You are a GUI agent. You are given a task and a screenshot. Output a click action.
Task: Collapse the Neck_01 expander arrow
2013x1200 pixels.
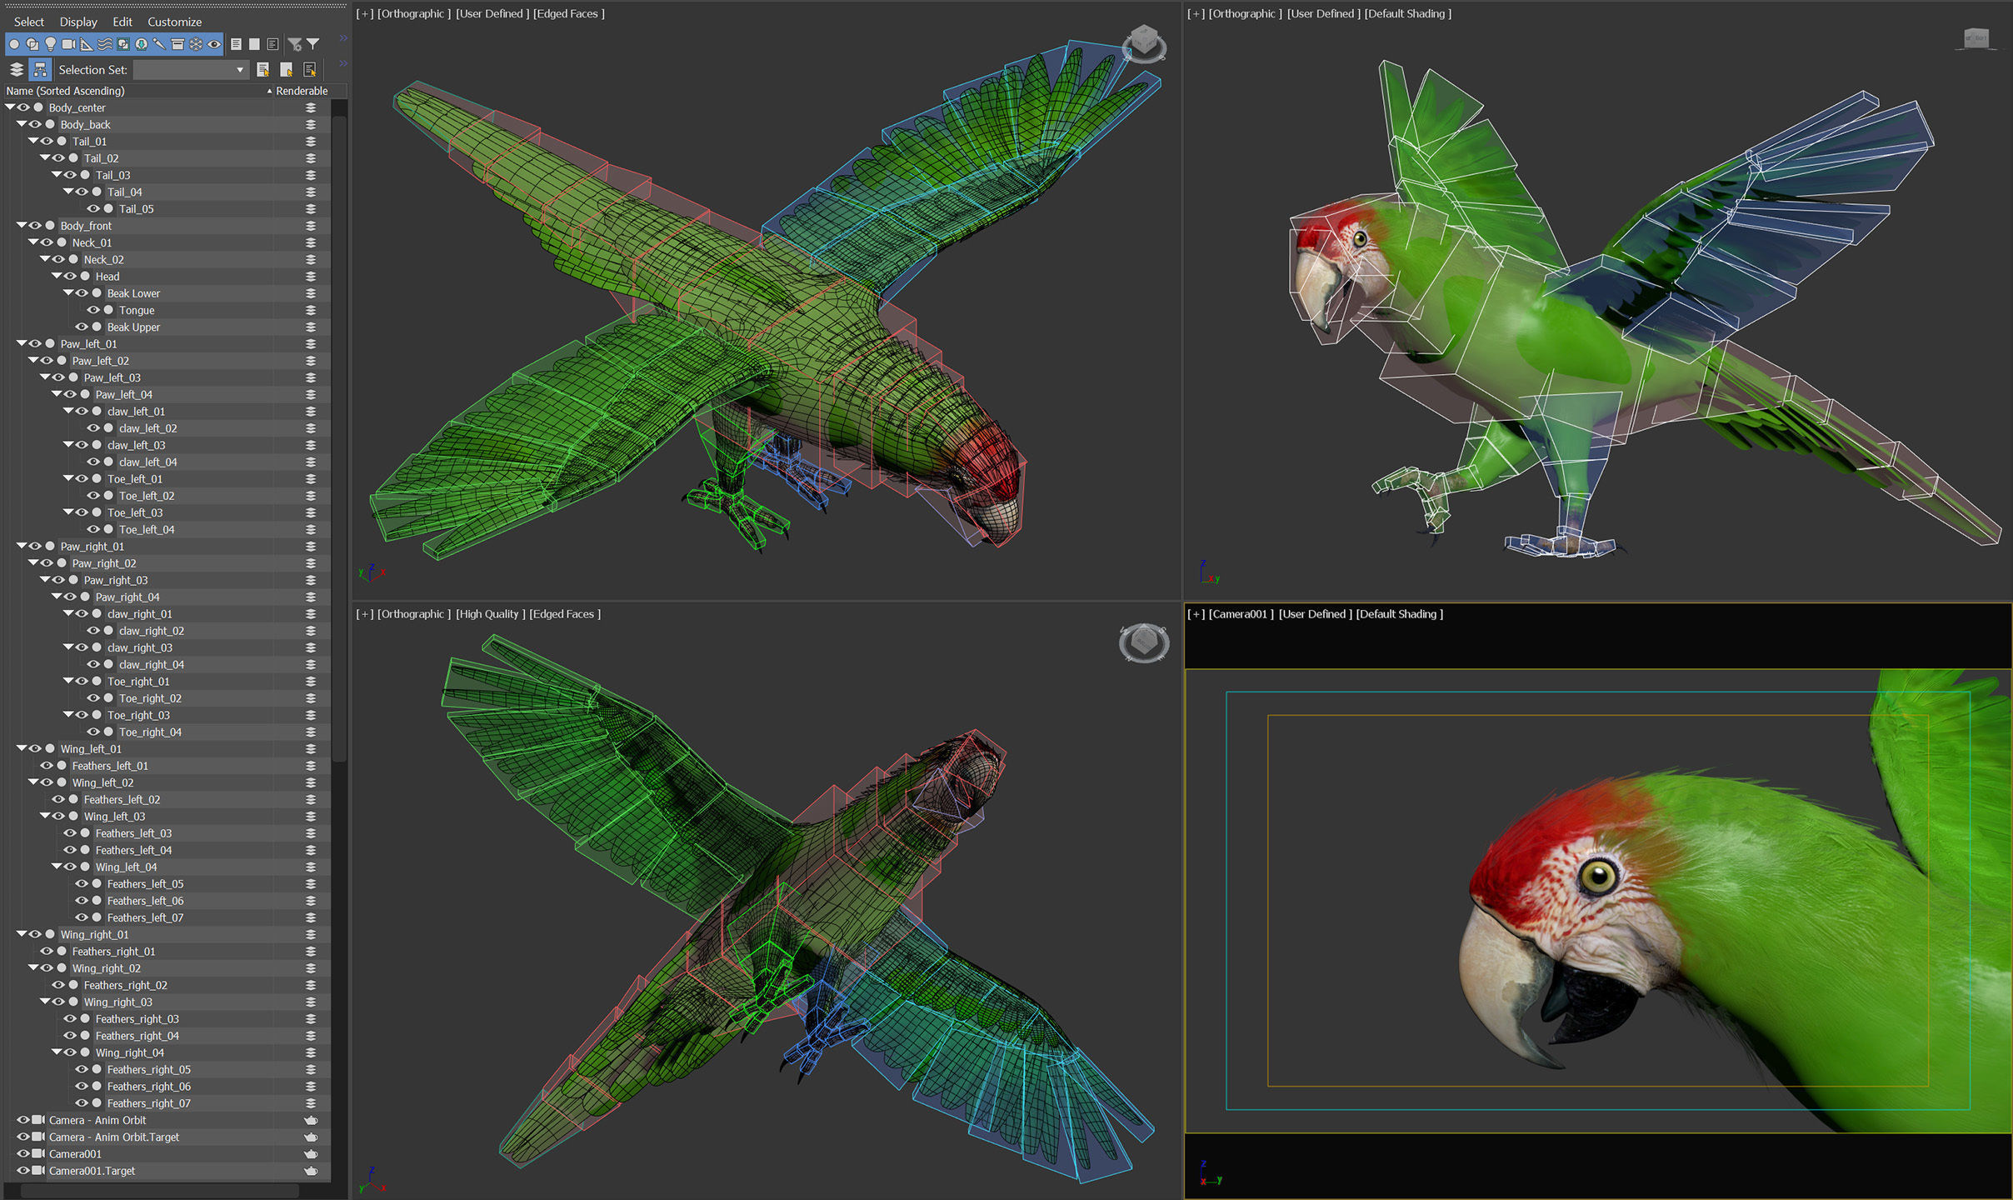[x=33, y=242]
